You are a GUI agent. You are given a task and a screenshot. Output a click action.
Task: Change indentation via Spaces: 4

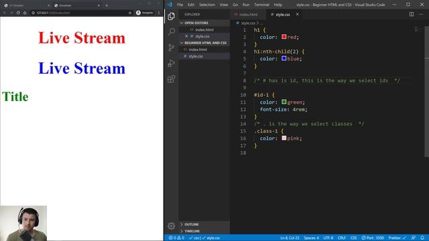tap(311, 238)
